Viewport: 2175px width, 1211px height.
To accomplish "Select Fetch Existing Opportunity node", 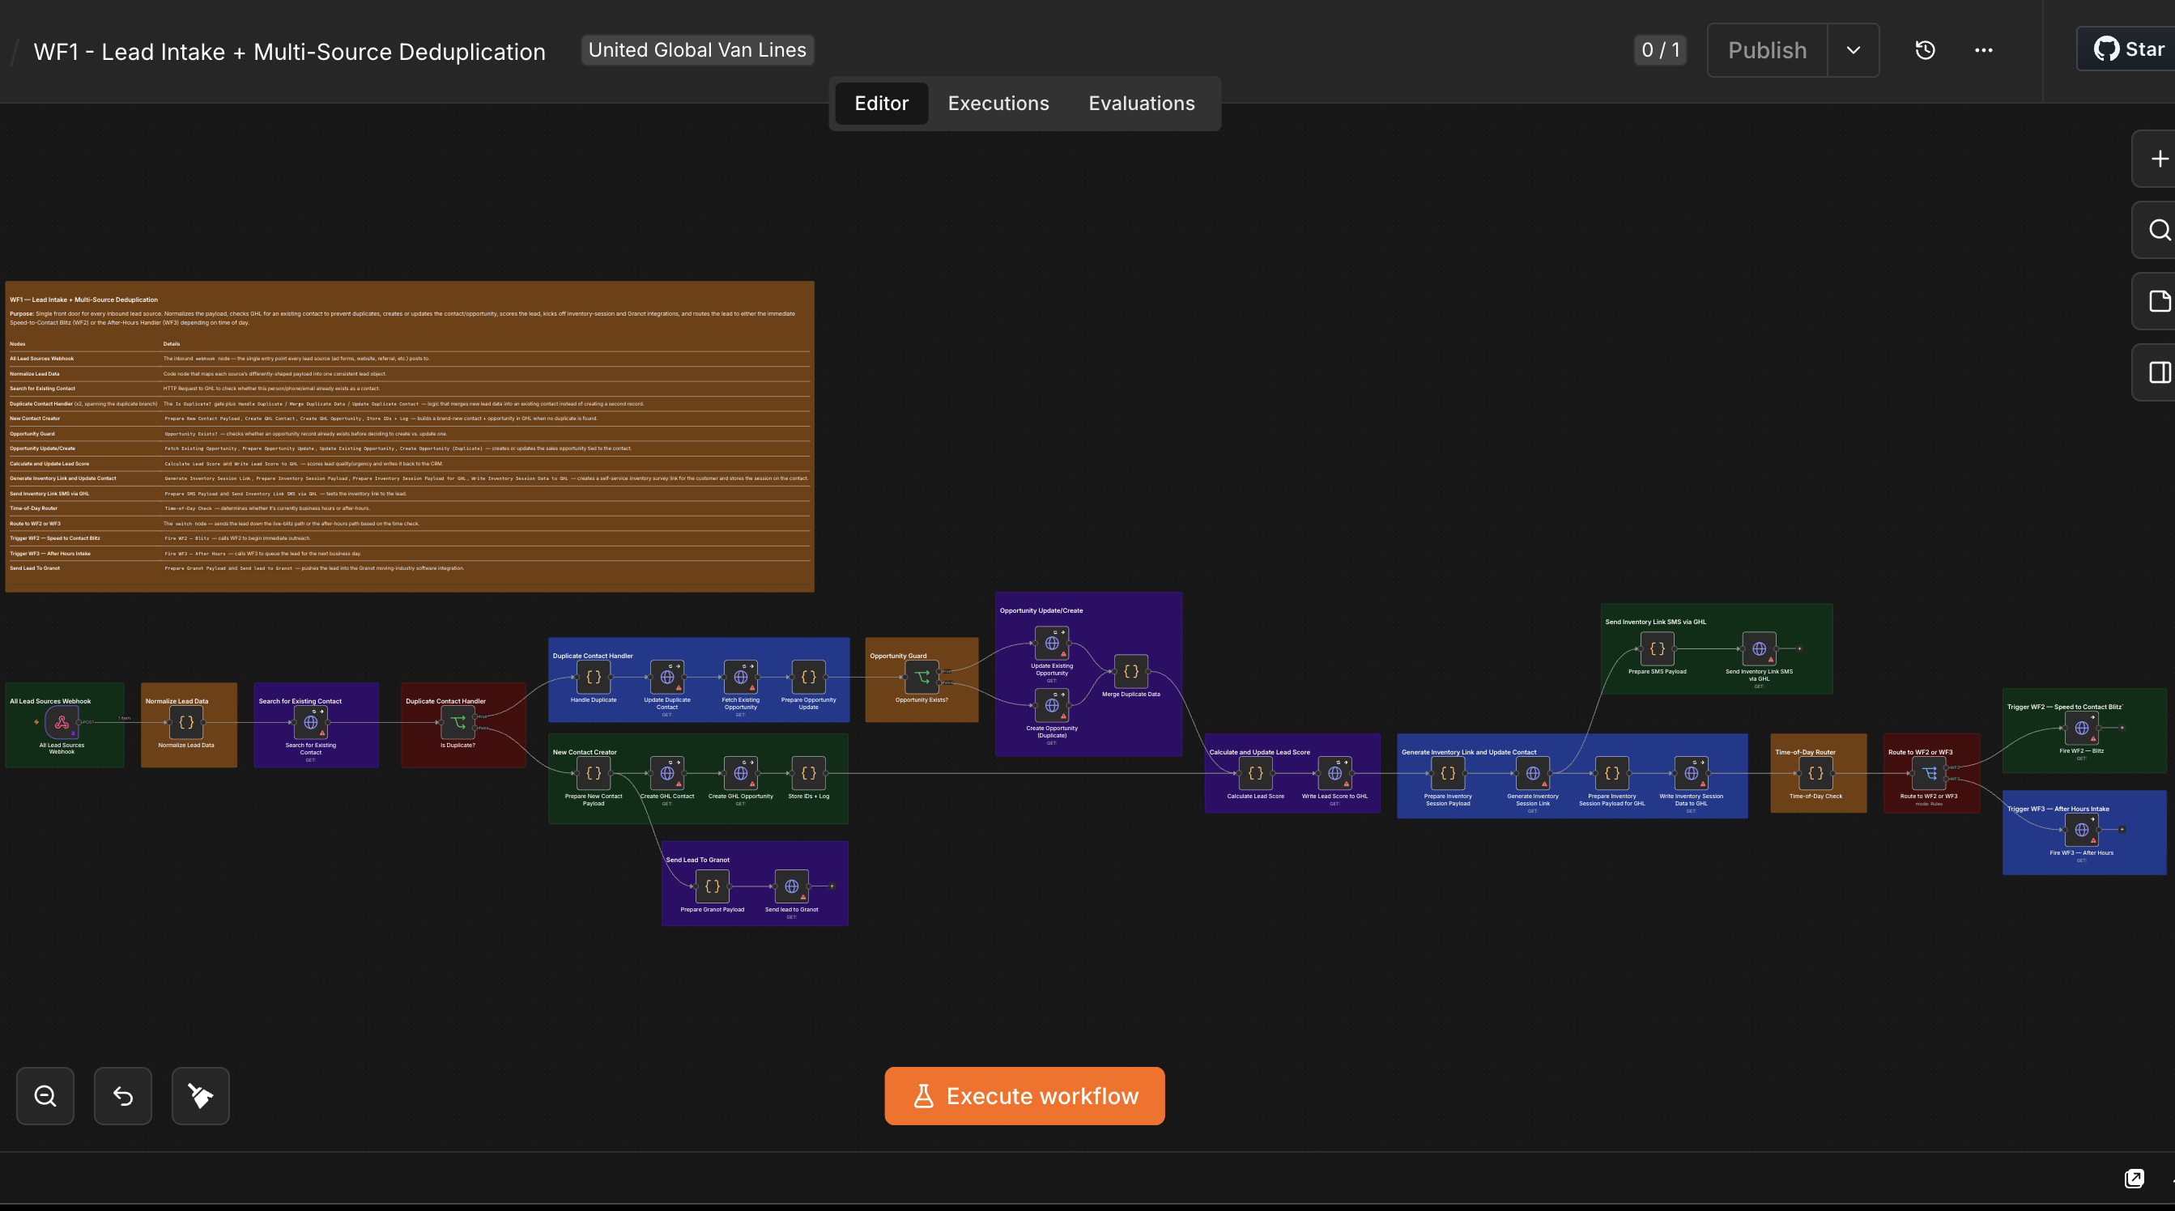I will [x=740, y=677].
